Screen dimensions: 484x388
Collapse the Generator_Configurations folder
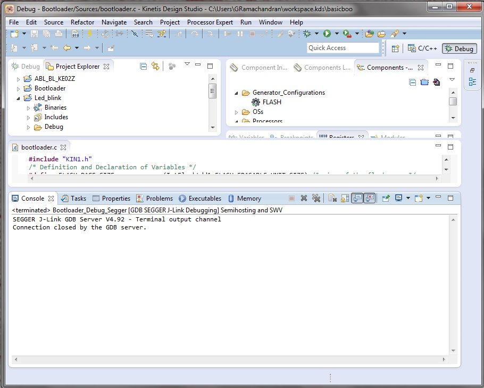pos(237,93)
